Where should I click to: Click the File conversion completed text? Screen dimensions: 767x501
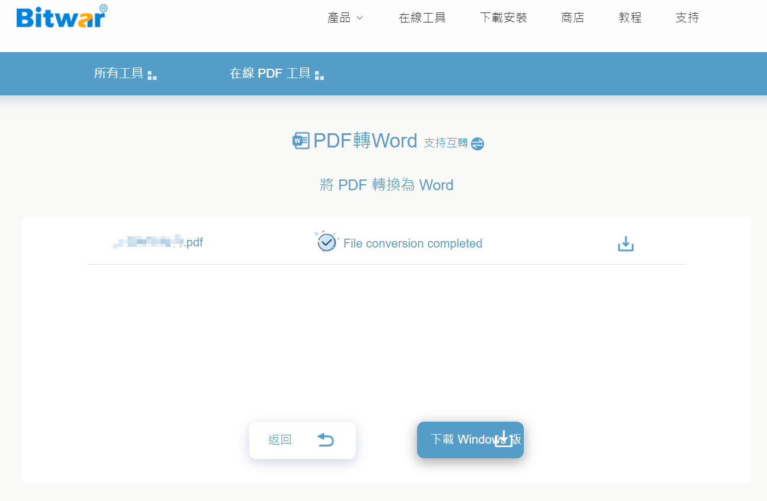pyautogui.click(x=413, y=243)
